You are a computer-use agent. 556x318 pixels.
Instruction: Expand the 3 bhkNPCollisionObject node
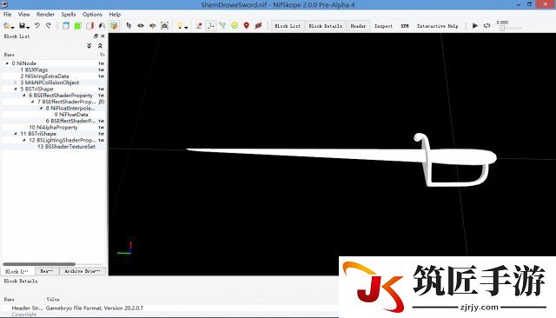click(16, 83)
